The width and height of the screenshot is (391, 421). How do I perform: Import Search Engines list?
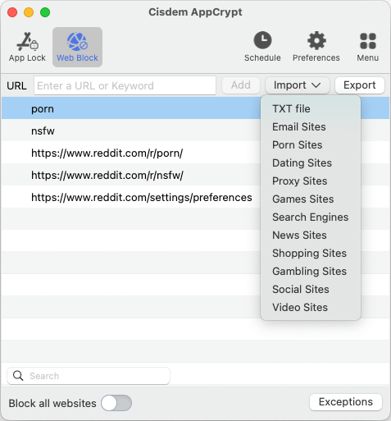311,217
